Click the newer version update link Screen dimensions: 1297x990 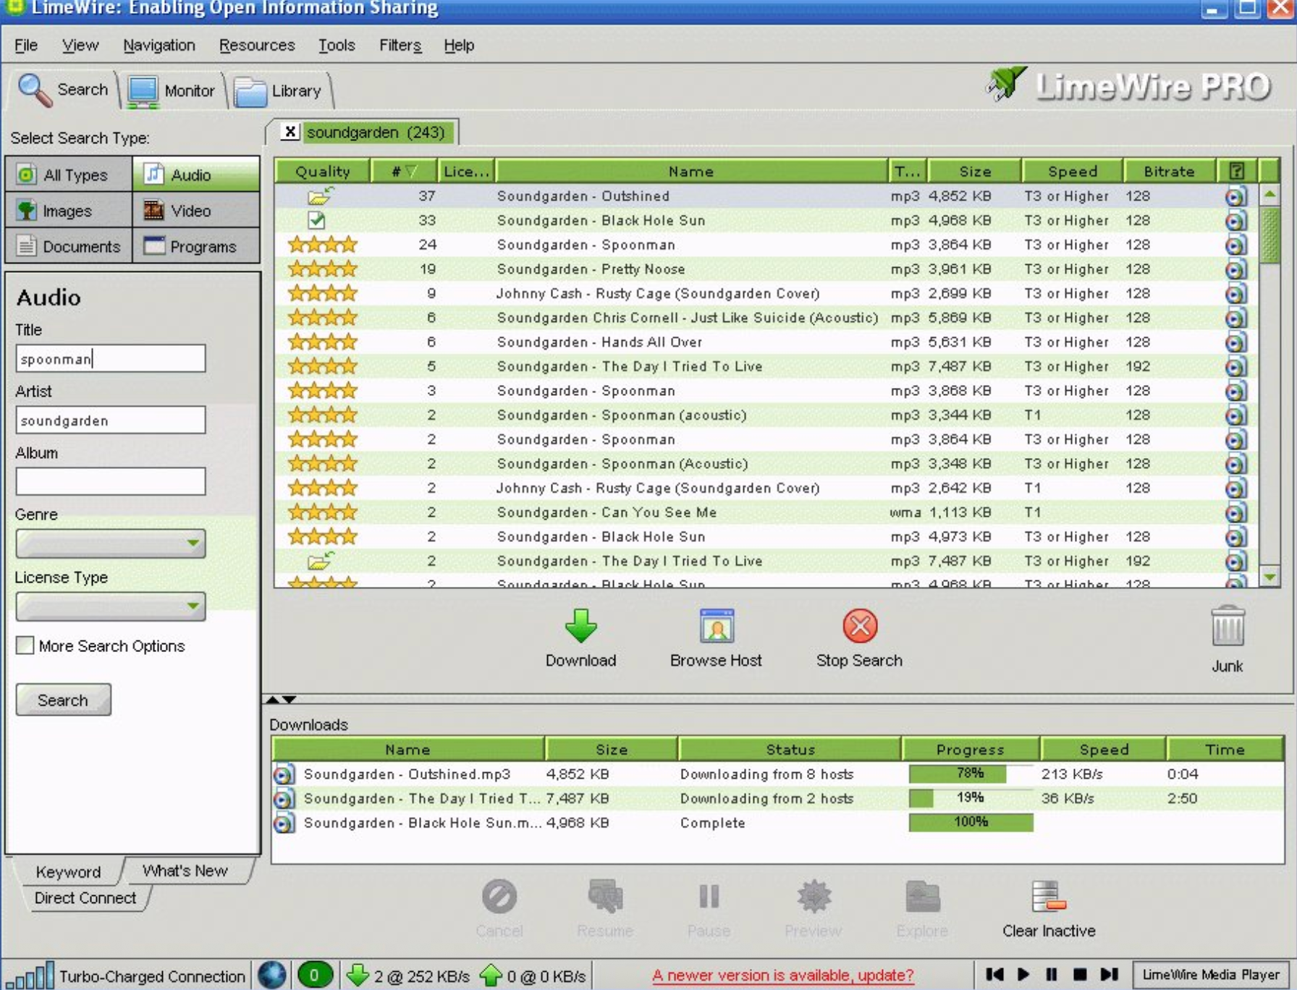pyautogui.click(x=783, y=973)
